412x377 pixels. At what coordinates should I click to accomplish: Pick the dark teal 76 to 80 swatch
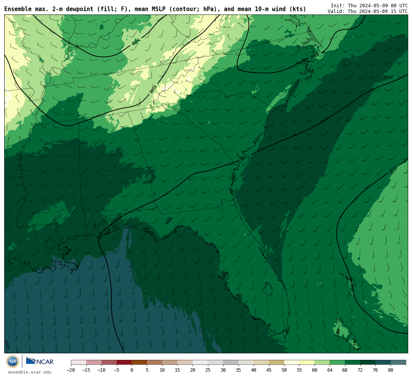point(383,362)
